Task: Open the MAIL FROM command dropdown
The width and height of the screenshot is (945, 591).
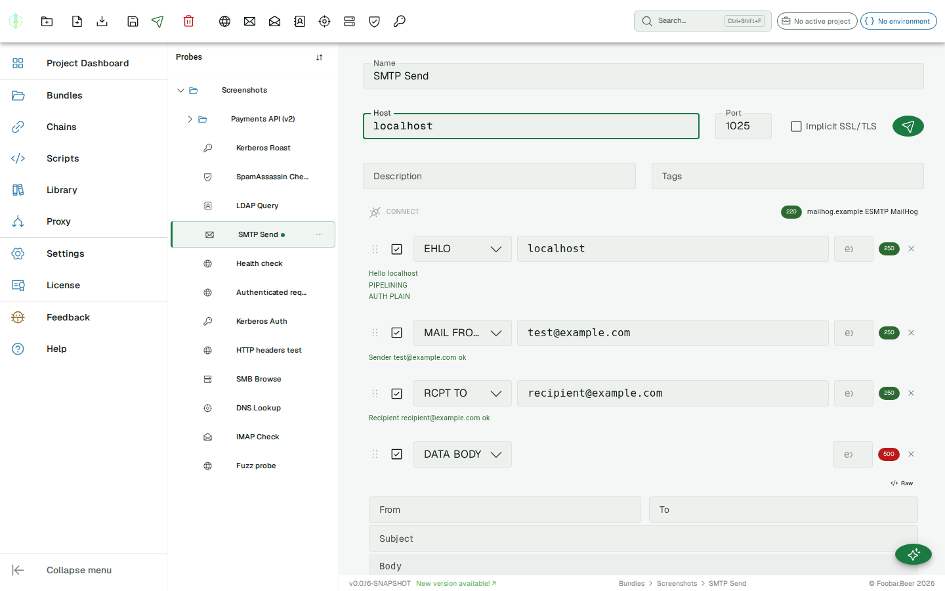Action: [x=463, y=333]
